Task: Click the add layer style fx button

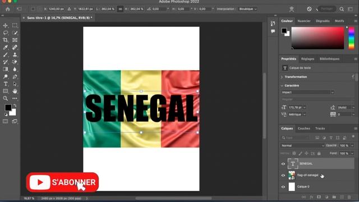Action: 311,197
